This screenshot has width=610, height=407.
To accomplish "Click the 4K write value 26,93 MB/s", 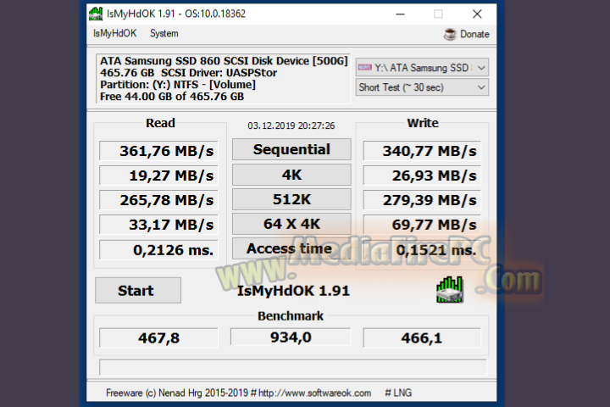I will click(x=422, y=176).
